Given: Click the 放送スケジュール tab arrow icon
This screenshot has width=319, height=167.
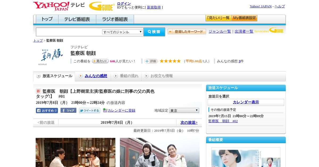Looking at the screenshot, I should click(39, 76).
